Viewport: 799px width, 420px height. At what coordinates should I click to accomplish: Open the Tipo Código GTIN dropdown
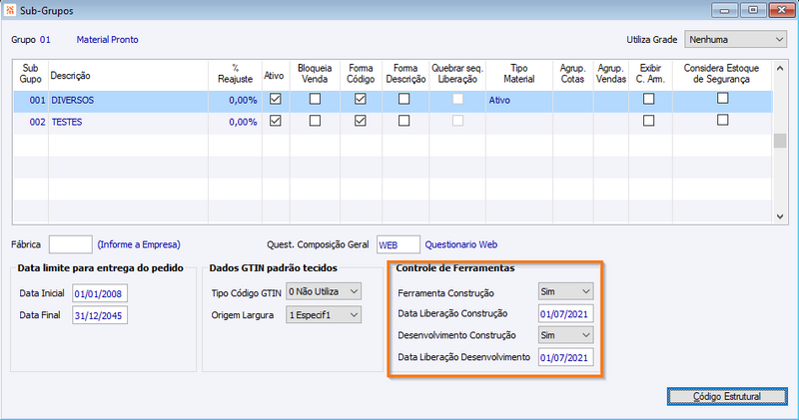click(x=324, y=291)
